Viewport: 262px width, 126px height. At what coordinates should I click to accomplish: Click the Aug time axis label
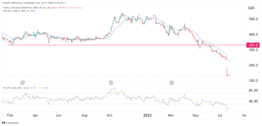click(x=85, y=115)
